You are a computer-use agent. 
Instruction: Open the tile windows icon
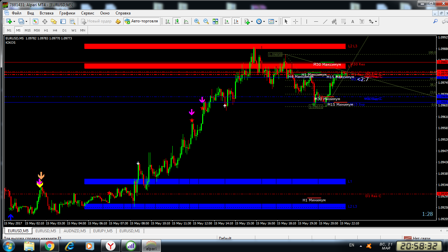pos(215,21)
